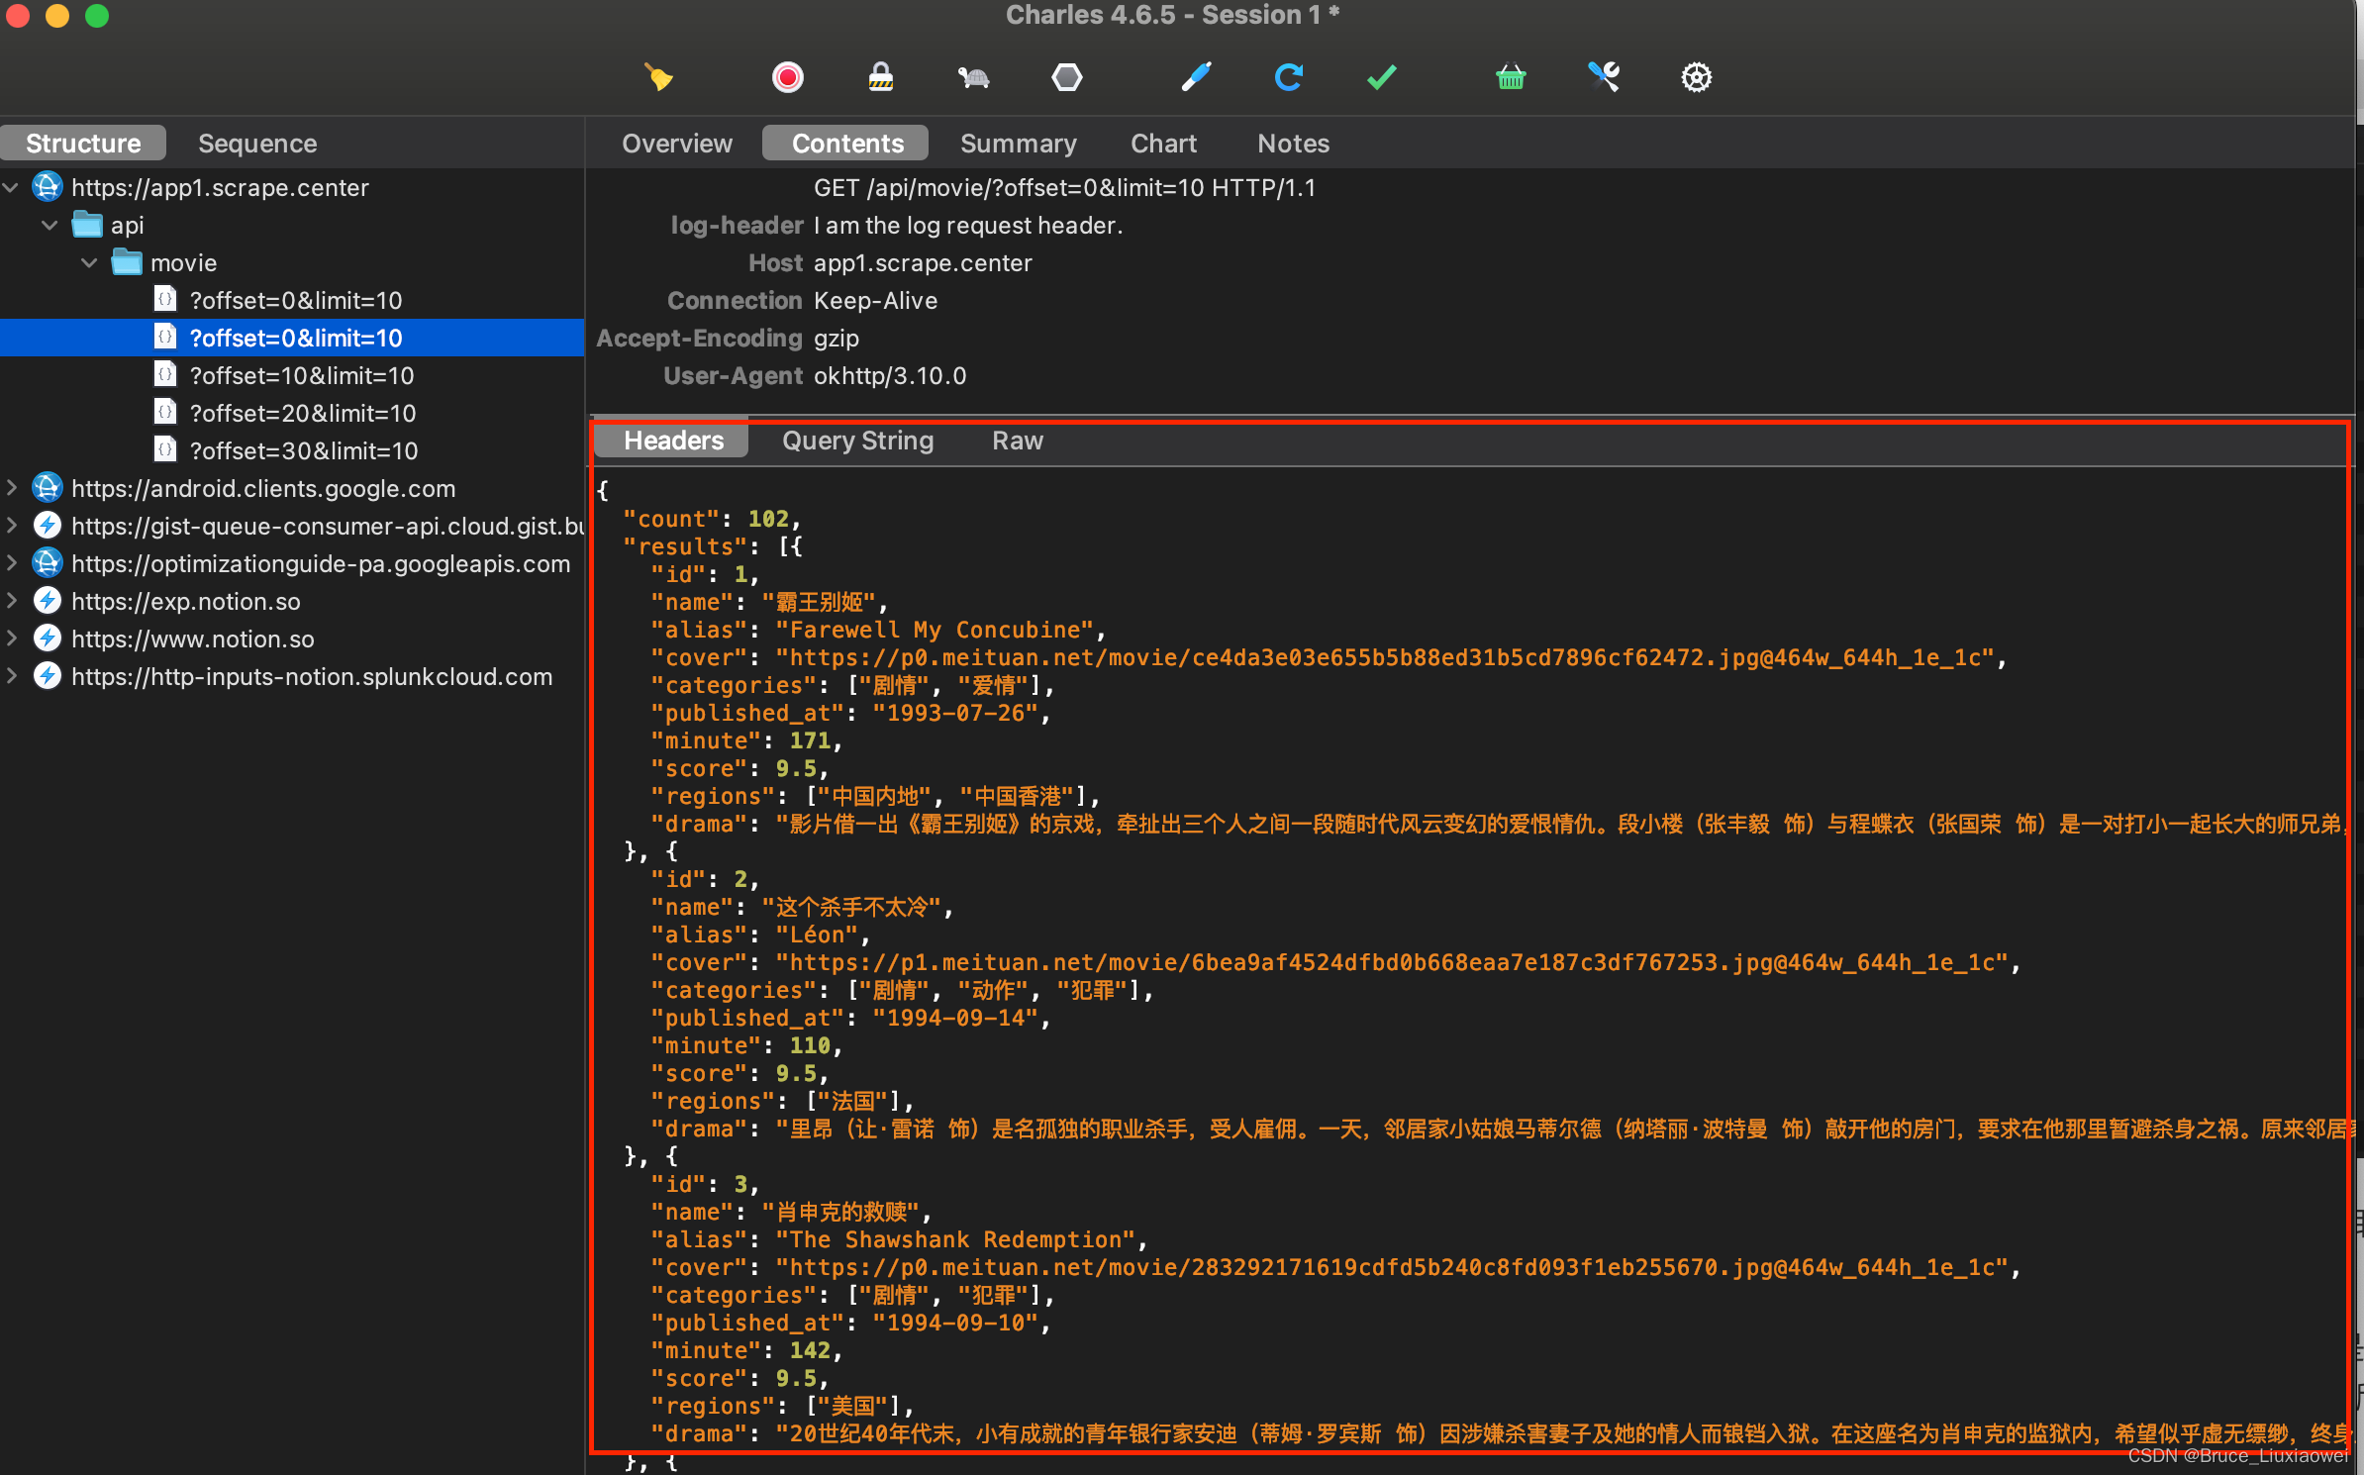Screen dimensions: 2364x1475
Task: Open the settings gear icon
Action: (x=1696, y=77)
